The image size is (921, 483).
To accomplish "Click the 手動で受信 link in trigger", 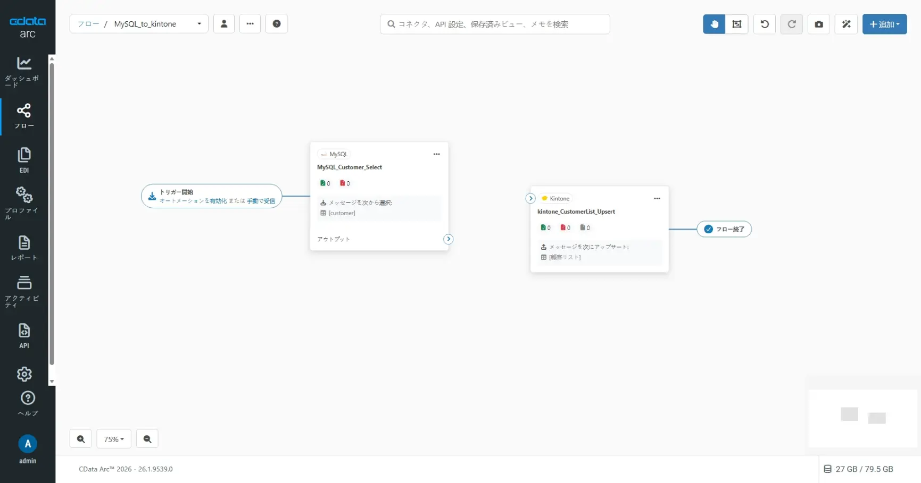I will [261, 201].
